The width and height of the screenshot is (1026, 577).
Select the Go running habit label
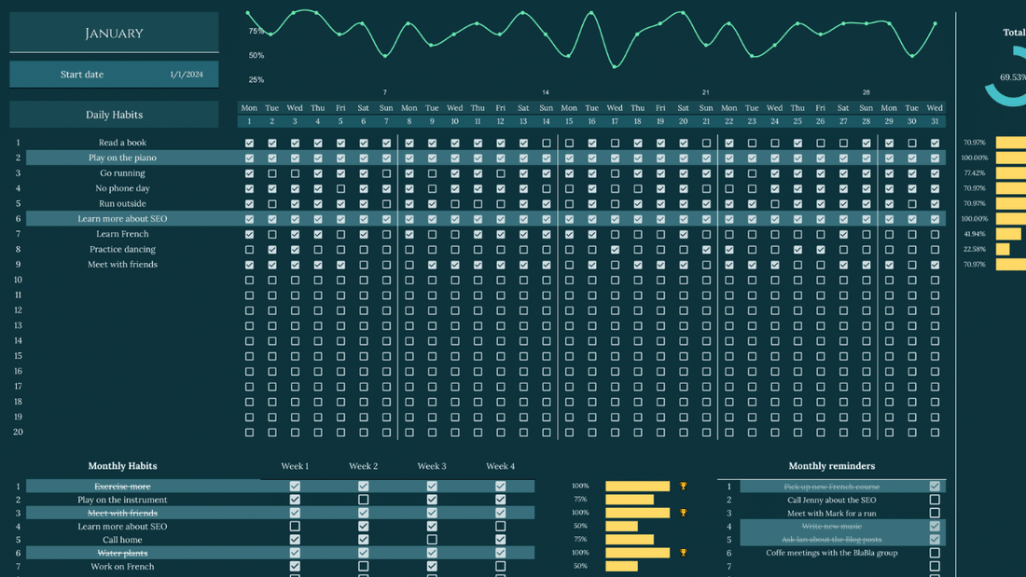(x=122, y=172)
